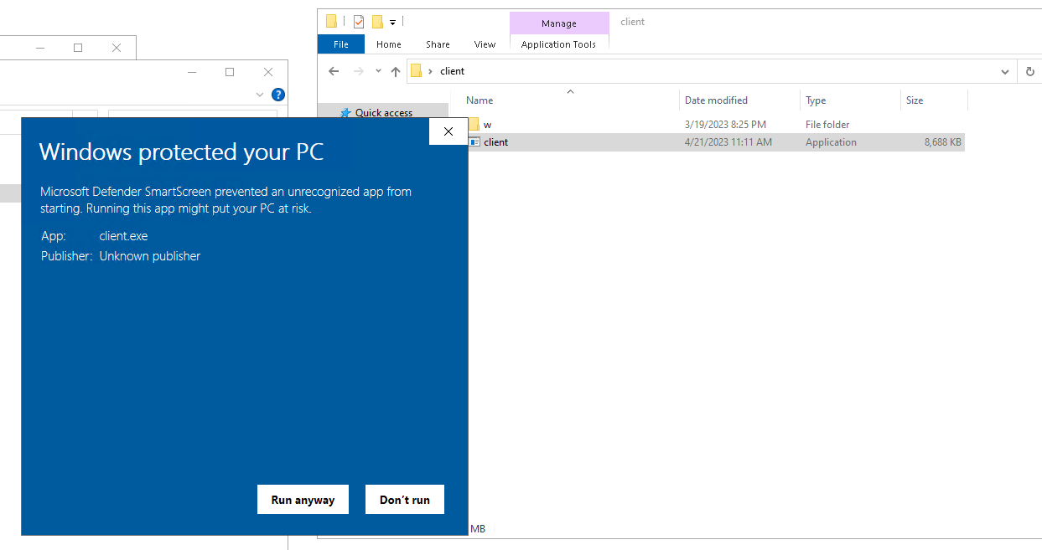Image resolution: width=1042 pixels, height=550 pixels.
Task: Click the Properties checkmark icon in Quick Access Toolbar
Action: [359, 22]
